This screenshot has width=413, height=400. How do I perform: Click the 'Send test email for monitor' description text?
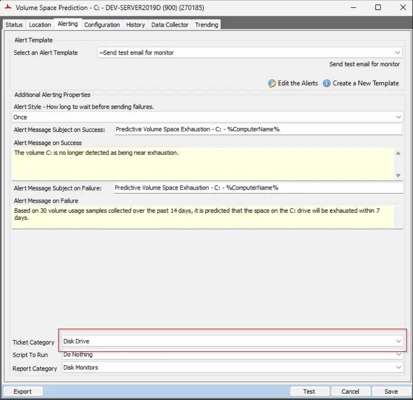pyautogui.click(x=365, y=64)
